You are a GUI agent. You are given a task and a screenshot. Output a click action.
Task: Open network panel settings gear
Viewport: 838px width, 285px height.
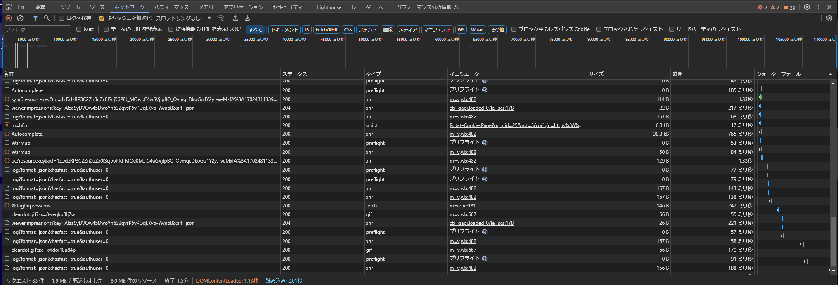click(829, 18)
